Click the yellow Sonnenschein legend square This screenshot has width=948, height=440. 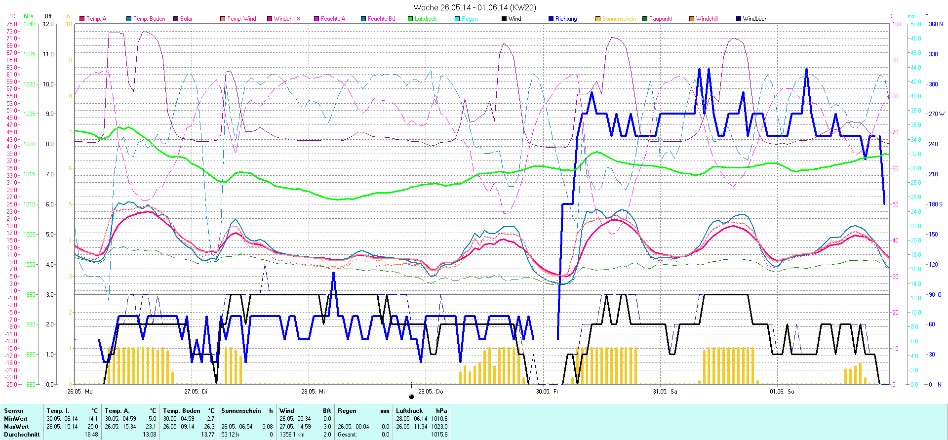(x=598, y=19)
